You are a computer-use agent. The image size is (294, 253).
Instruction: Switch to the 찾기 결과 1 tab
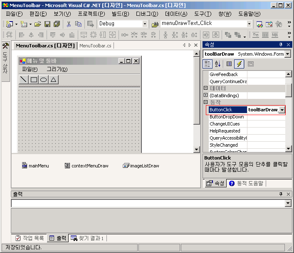87,238
